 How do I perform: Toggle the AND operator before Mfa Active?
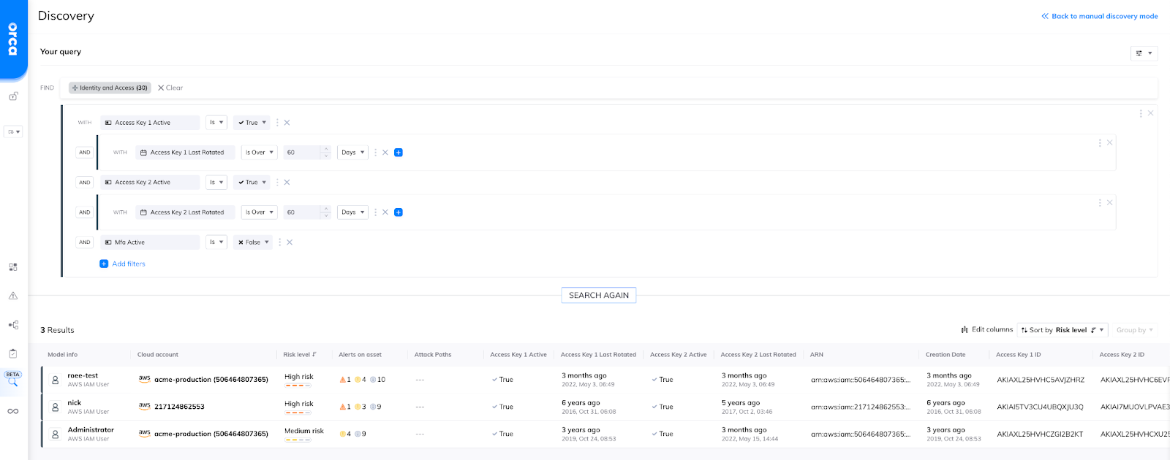(x=85, y=242)
